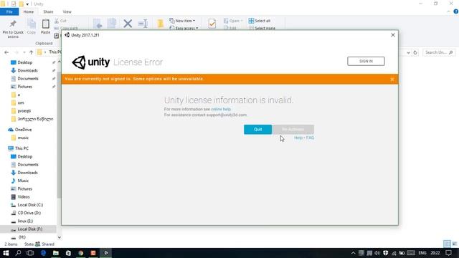Switch to the Home ribbon tab

coord(29,11)
